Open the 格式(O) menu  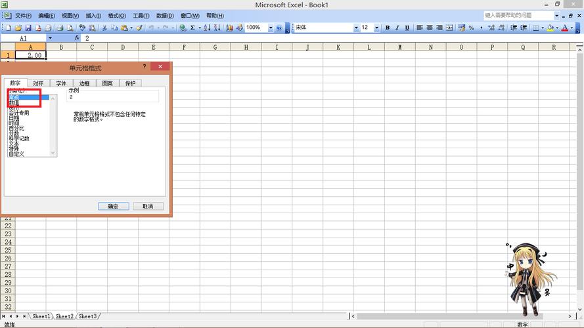(x=117, y=16)
